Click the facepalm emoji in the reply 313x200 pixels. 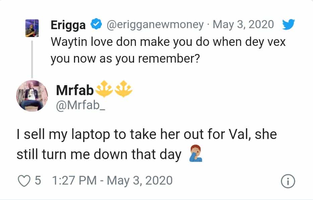195,155
